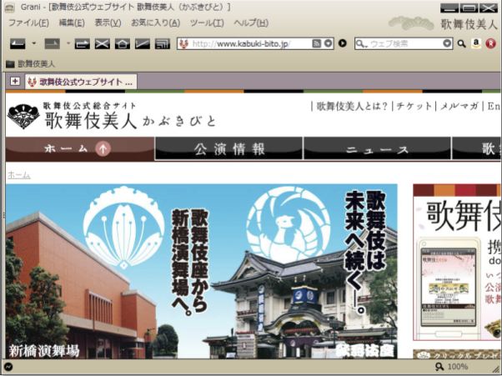Screen dimensions: 502x376
Task: Open the ヘルプ(H) menu
Action: pyautogui.click(x=251, y=23)
